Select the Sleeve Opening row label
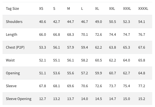 point(18,99)
